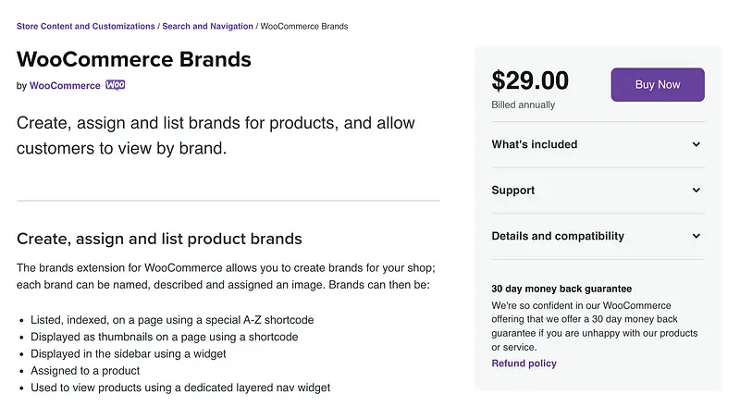Go to Search and Navigation breadcrumb link

pyautogui.click(x=207, y=26)
